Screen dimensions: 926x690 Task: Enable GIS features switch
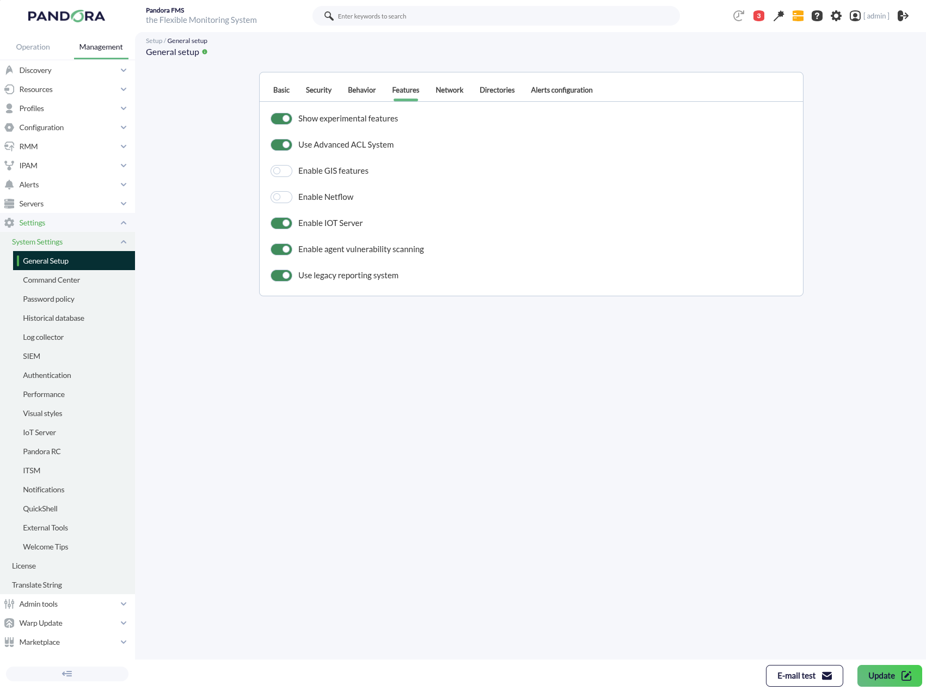(281, 171)
